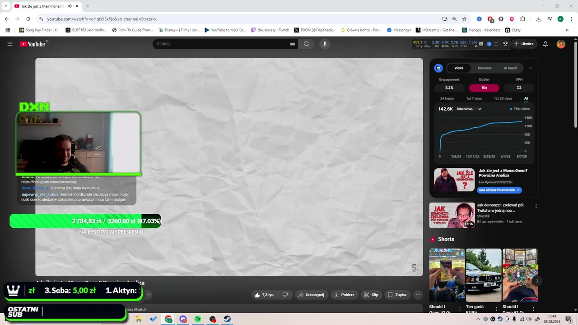The width and height of the screenshot is (578, 325).
Task: Click the install app icon in the address bar
Action: 445,19
